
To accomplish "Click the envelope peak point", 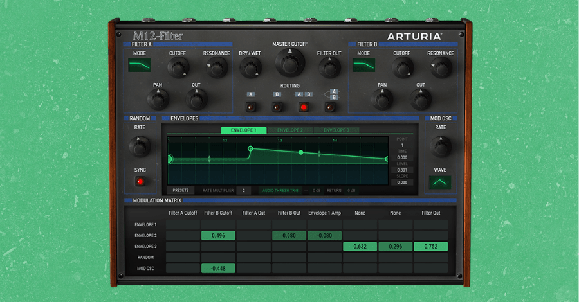I will tap(250, 148).
